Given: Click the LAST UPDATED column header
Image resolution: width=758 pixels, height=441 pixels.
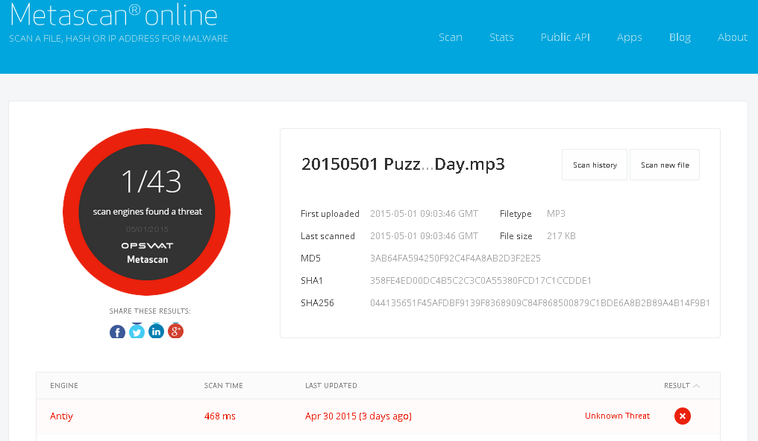Looking at the screenshot, I should [x=331, y=386].
